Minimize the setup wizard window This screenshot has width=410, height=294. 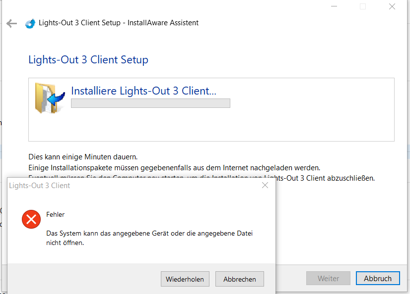[x=334, y=6]
